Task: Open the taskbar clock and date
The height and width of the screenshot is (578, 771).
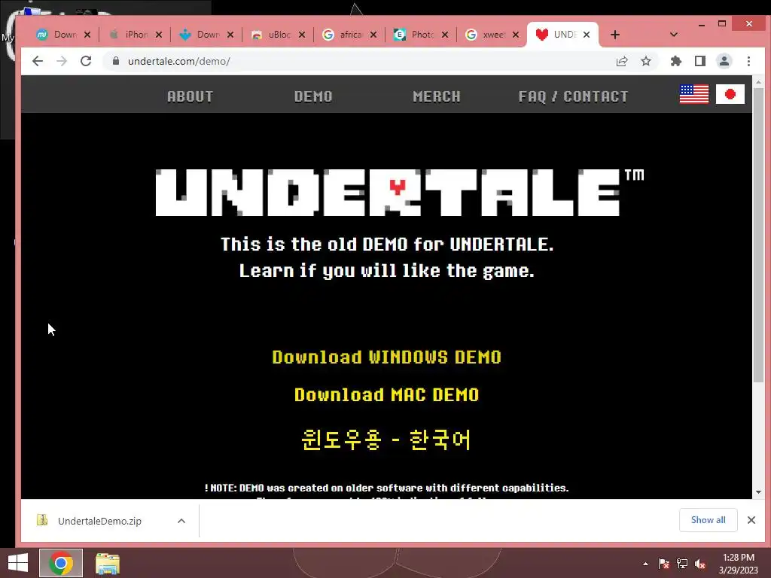Action: (739, 564)
